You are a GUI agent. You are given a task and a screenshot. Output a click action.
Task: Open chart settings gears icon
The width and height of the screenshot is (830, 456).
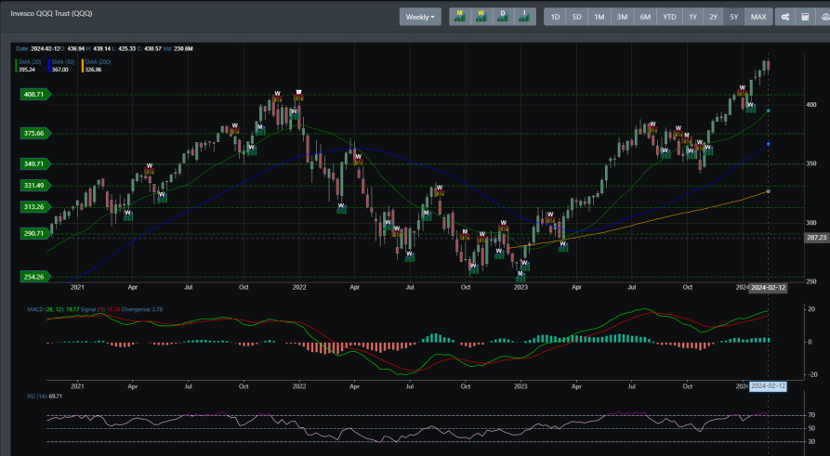pyautogui.click(x=785, y=17)
